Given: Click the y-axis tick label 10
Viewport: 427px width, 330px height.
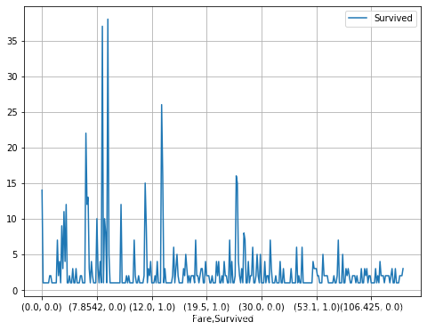Looking at the screenshot, I should coord(12,219).
